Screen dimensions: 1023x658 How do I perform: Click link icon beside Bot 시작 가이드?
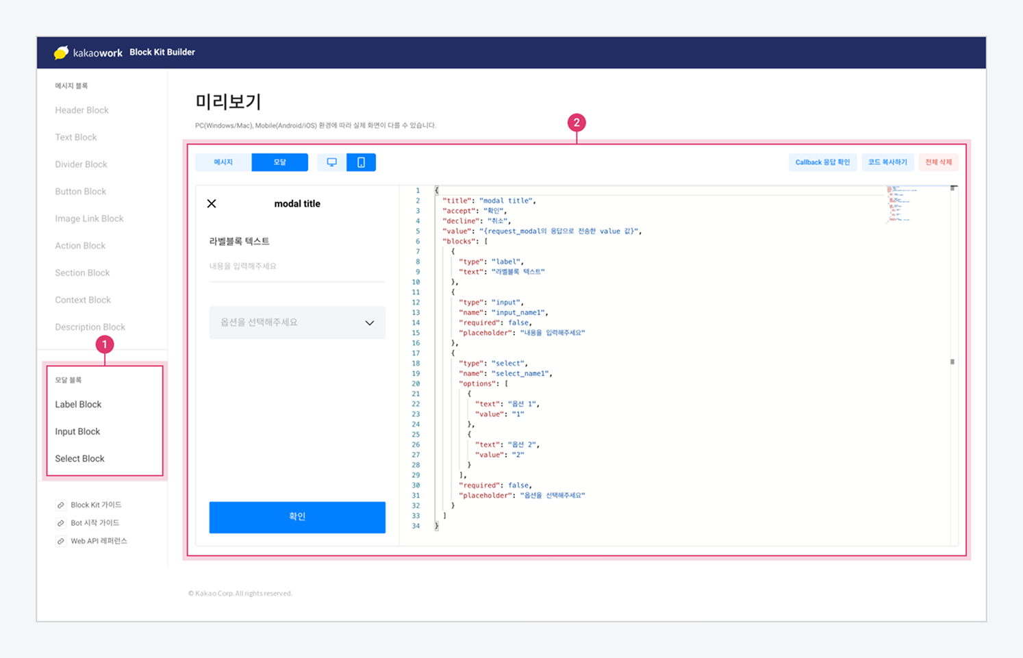(x=61, y=523)
